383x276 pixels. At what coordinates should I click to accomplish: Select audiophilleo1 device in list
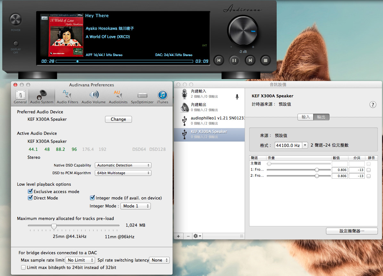pyautogui.click(x=209, y=121)
